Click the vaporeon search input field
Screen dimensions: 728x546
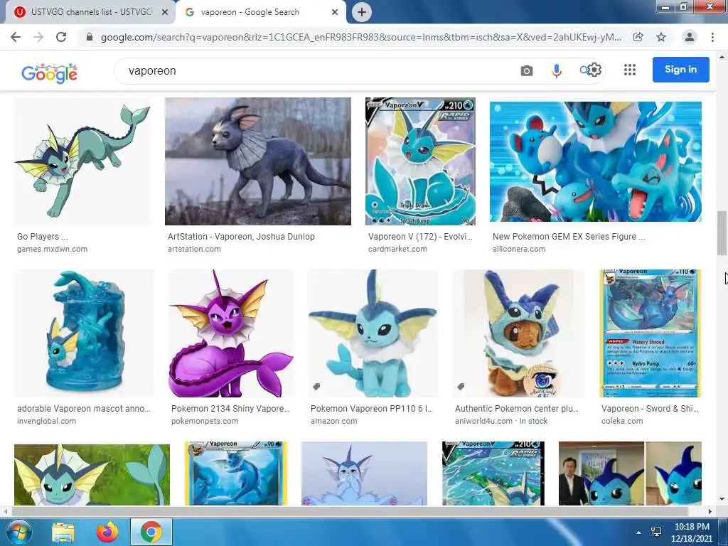coord(321,70)
